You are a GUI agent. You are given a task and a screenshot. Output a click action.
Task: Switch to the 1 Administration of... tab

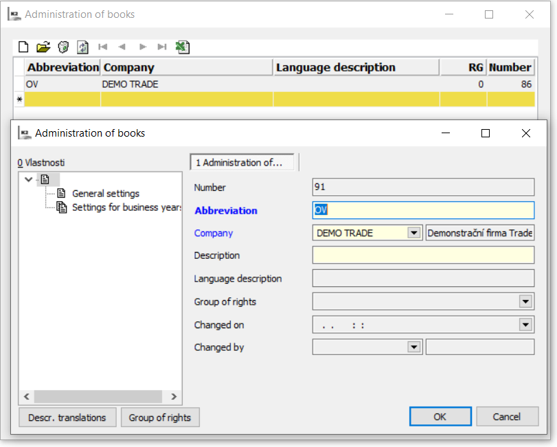(242, 163)
